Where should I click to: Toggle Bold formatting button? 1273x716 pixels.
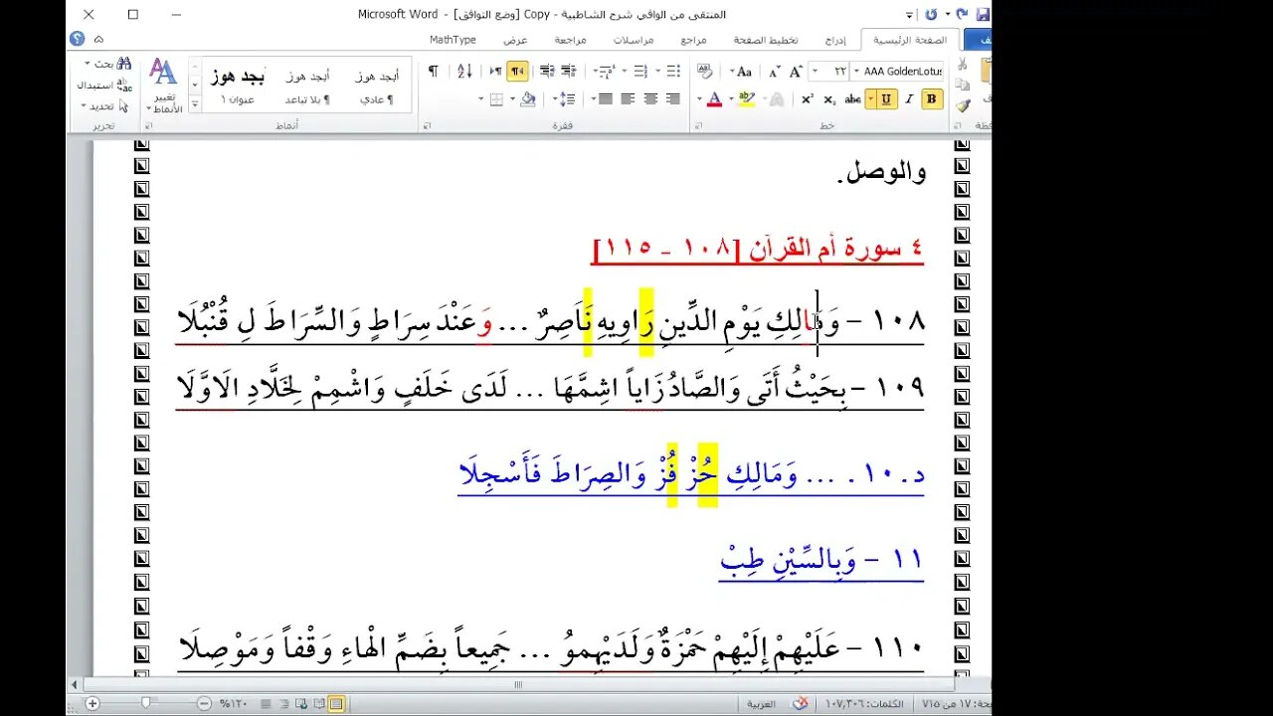932,98
